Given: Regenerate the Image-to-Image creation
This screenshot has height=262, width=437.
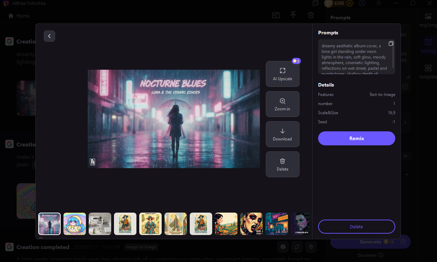Looking at the screenshot, I should click(297, 247).
